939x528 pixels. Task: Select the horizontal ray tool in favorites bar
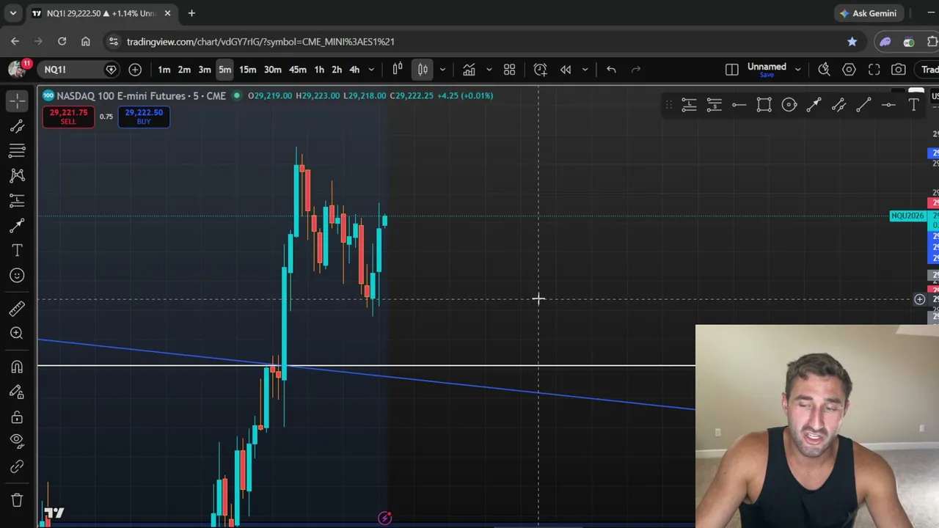(x=739, y=105)
